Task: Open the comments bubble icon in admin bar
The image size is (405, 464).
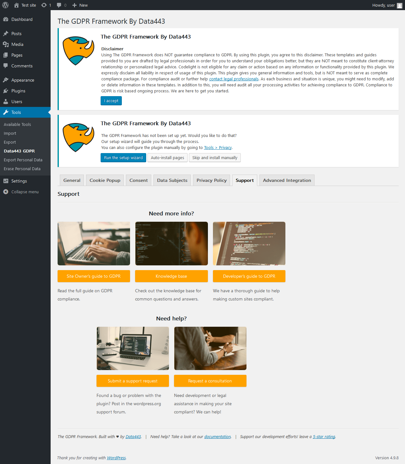Action: click(x=59, y=5)
